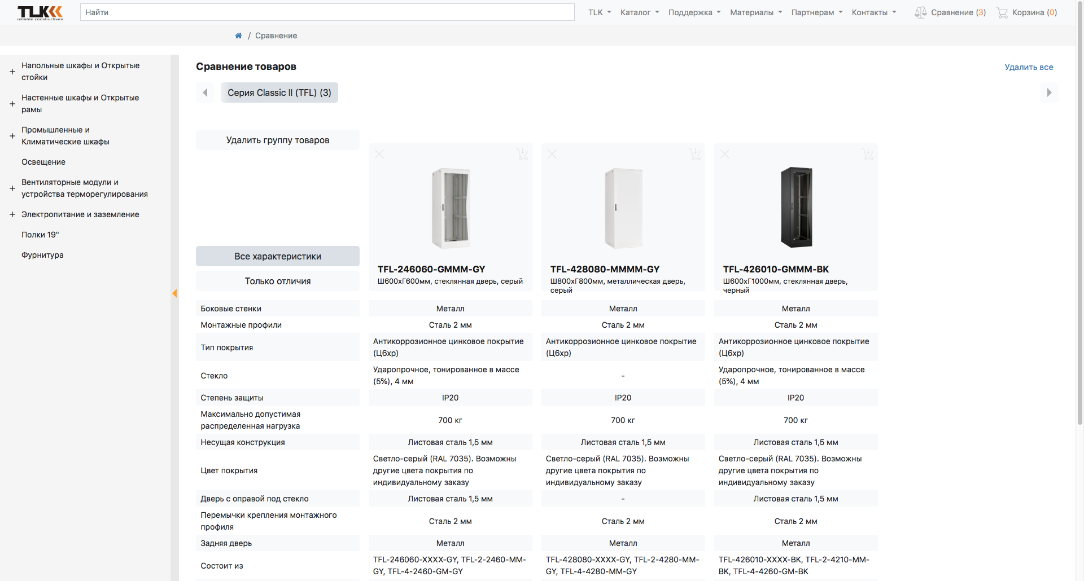The height and width of the screenshot is (581, 1084).
Task: Select the Серия Classic II (TFL) (3) tab
Action: pyautogui.click(x=279, y=93)
